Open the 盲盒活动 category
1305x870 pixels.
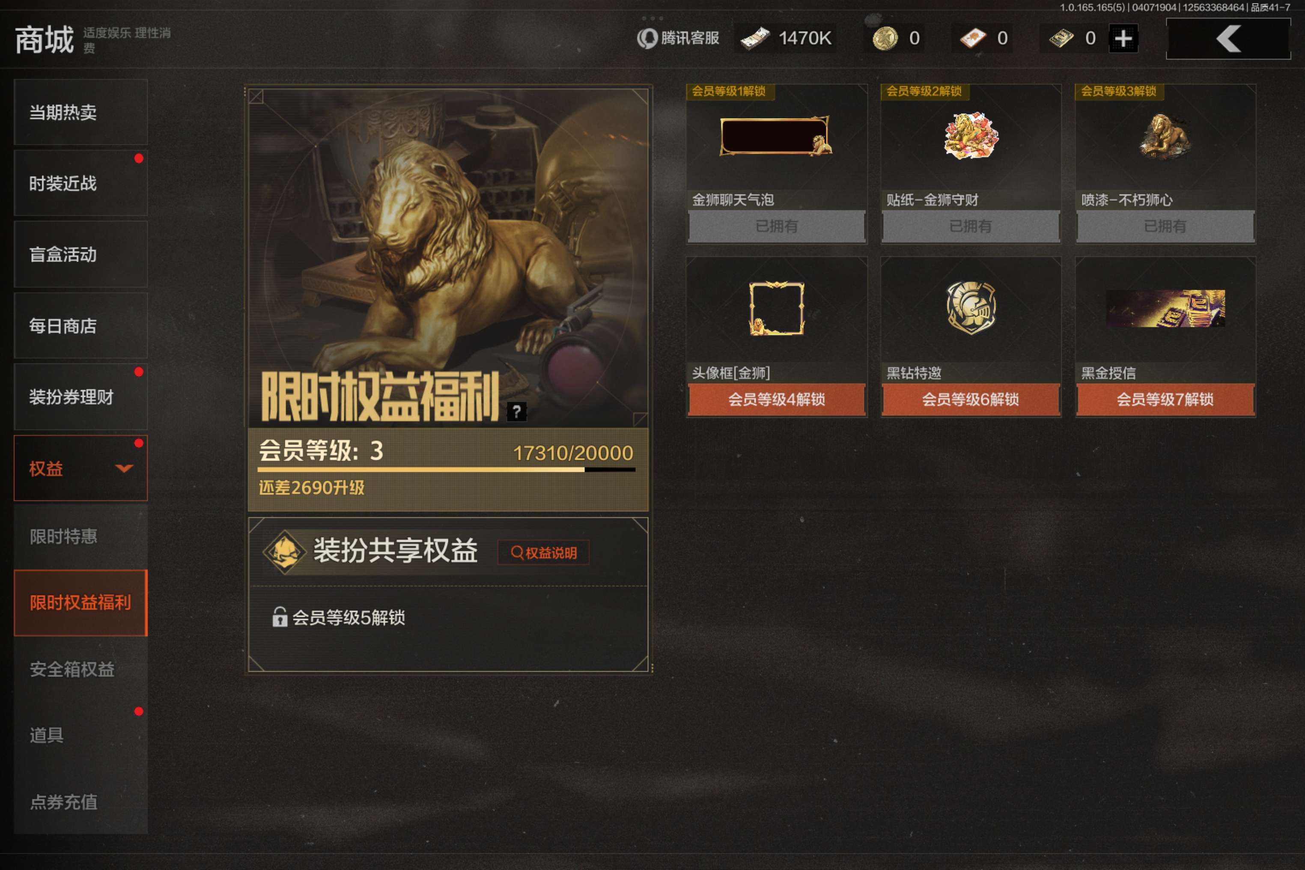[80, 254]
